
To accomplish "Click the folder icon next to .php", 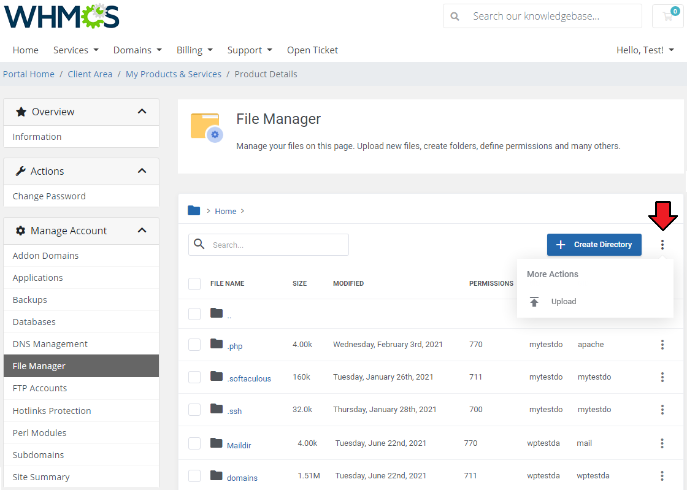I will pyautogui.click(x=217, y=344).
